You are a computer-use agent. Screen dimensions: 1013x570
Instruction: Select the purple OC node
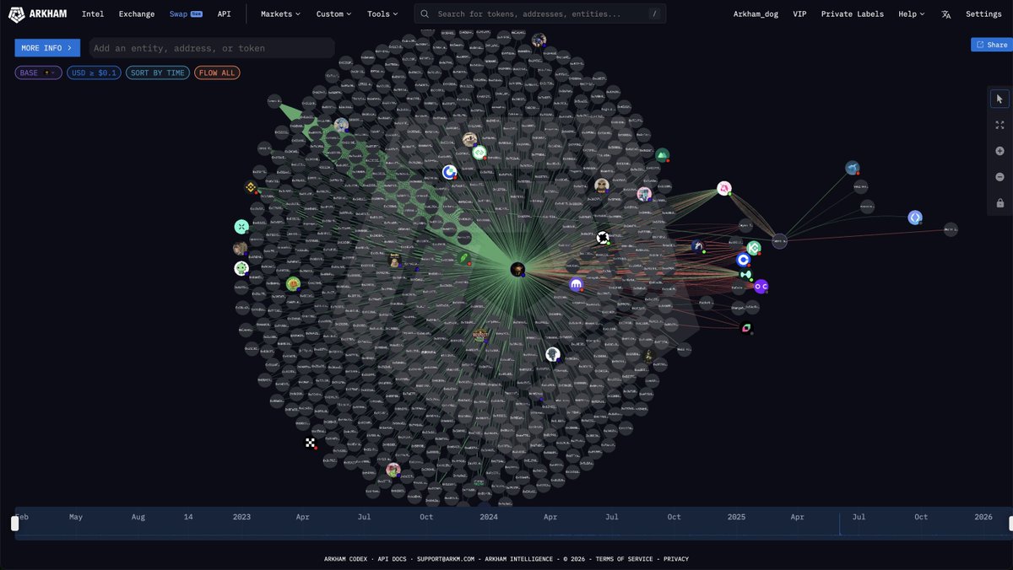[761, 287]
